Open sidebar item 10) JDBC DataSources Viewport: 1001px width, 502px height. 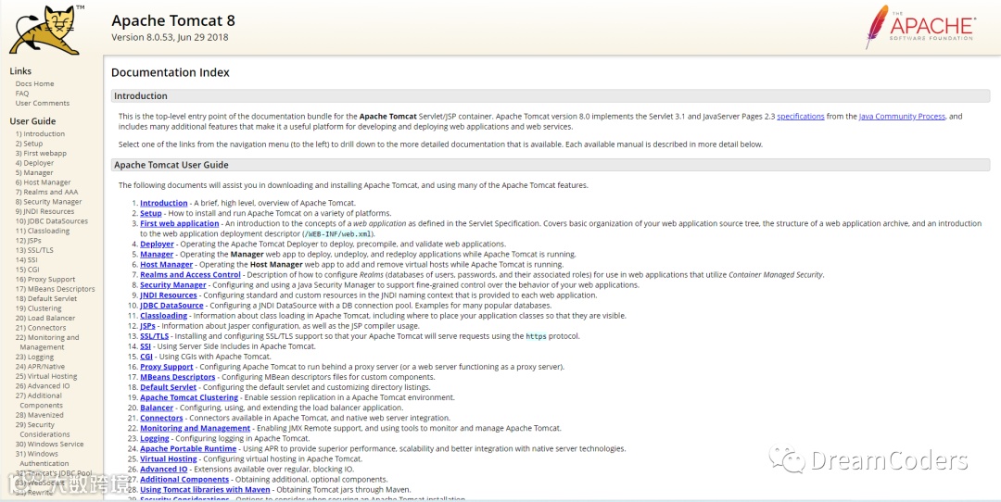click(x=52, y=220)
